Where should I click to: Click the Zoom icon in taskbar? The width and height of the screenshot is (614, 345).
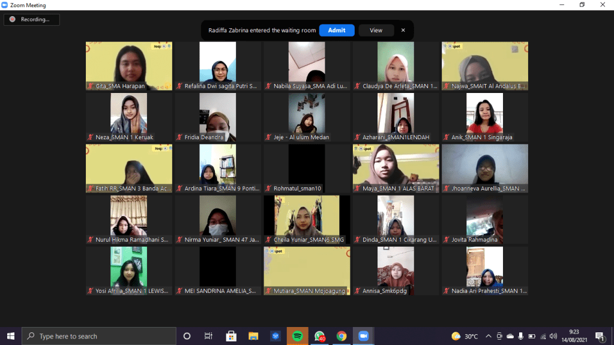tap(364, 336)
